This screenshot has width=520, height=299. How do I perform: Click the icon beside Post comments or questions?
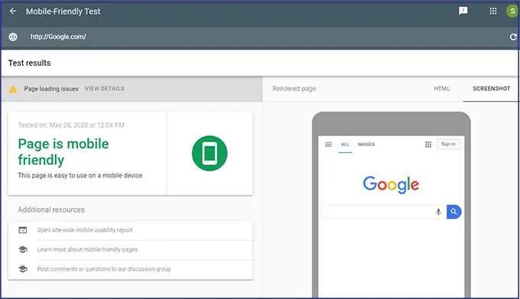click(x=23, y=269)
